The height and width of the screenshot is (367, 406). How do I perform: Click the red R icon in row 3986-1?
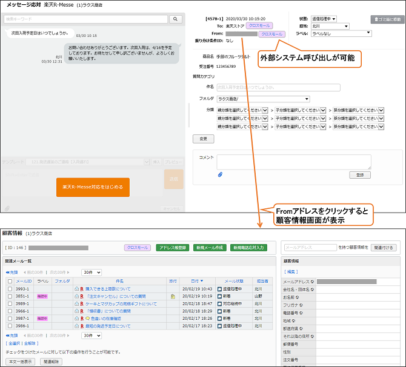tap(82, 326)
